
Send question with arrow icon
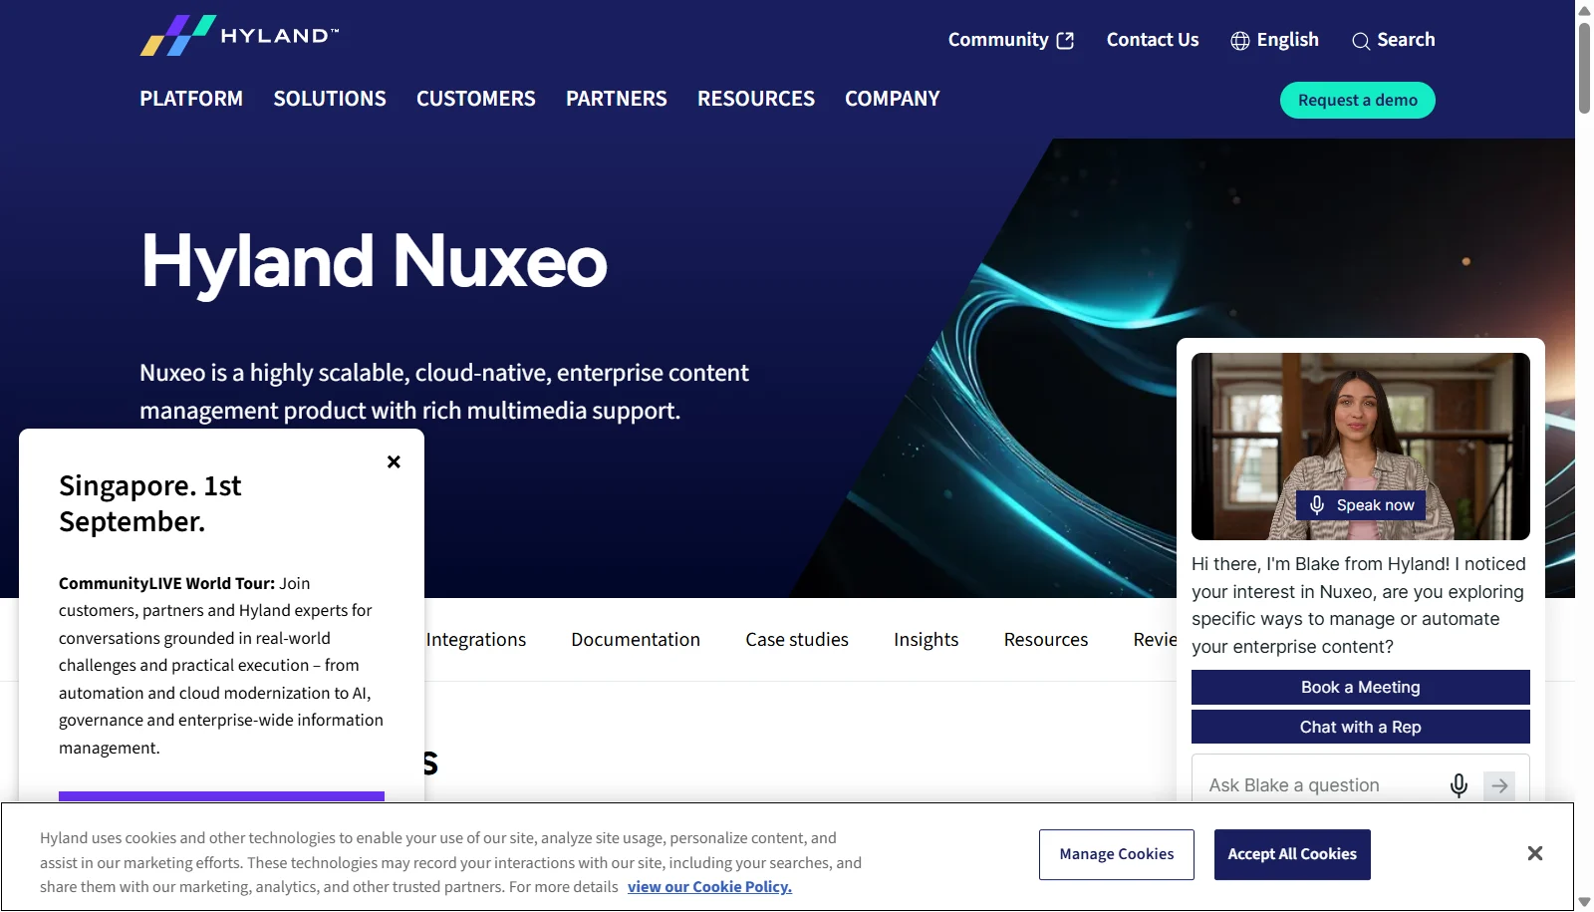tap(1499, 785)
